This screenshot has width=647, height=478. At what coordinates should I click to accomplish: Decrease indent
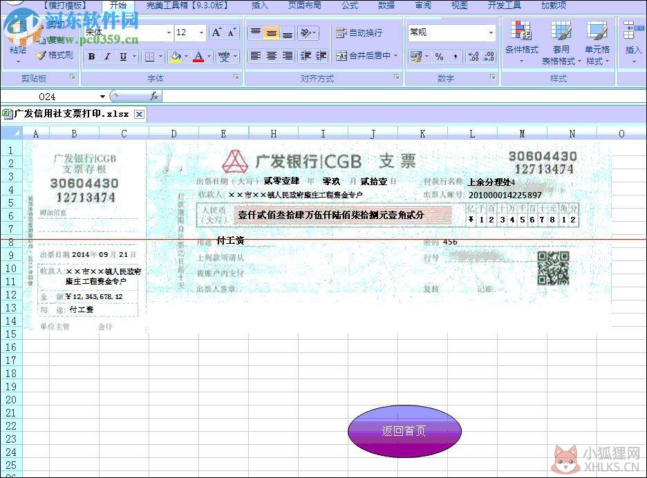tap(306, 56)
